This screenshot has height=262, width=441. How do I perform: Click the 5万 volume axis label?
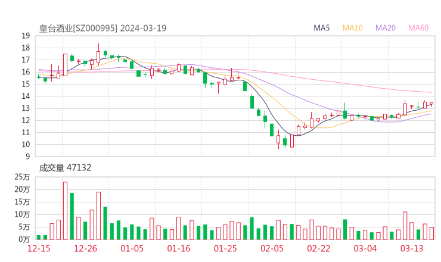pos(24,227)
